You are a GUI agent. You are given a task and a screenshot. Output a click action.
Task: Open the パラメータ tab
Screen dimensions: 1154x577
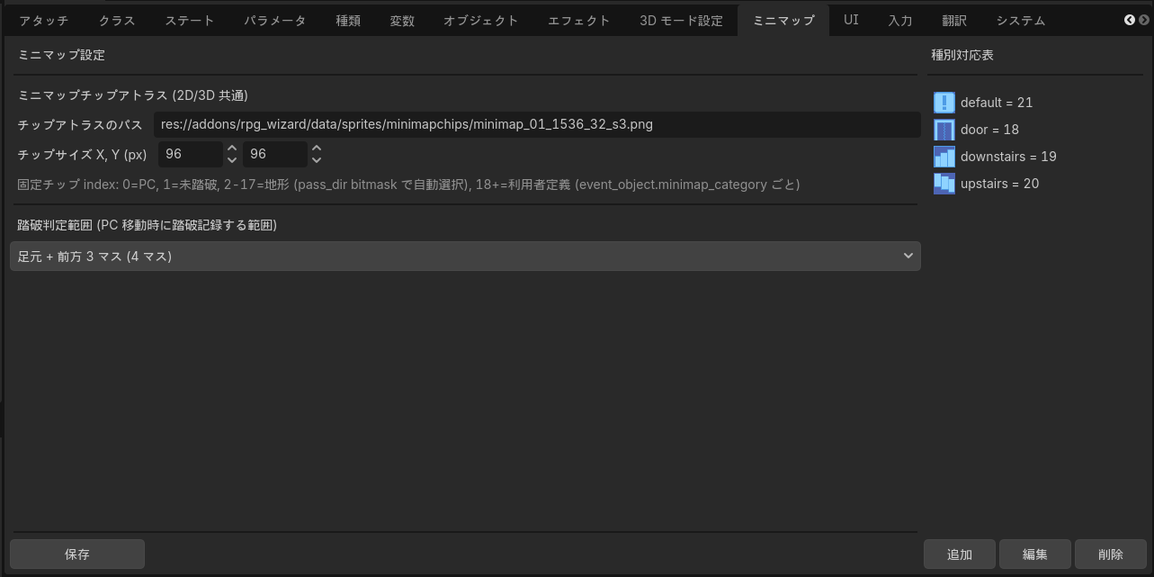(274, 21)
